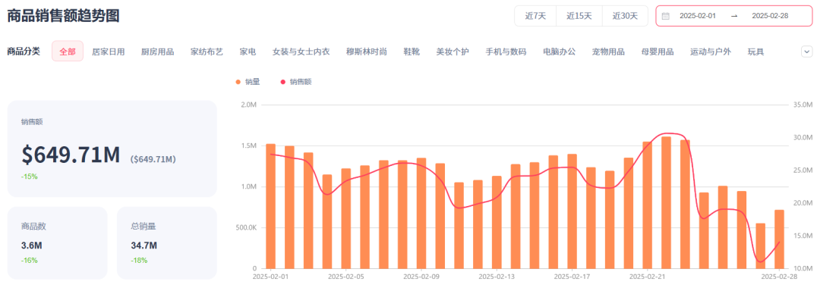This screenshot has height=294, width=820.
Task: Select the 近30天 range button
Action: (625, 16)
